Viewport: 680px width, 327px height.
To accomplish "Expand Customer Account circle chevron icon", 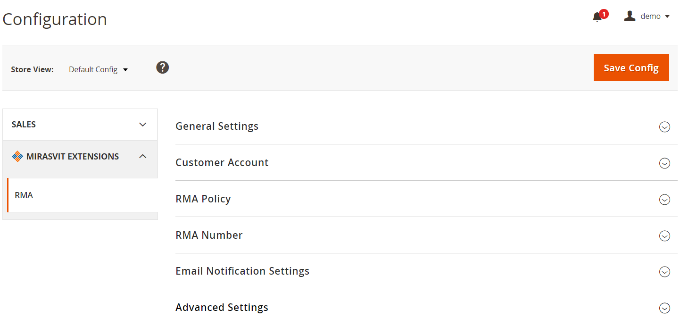I will 664,163.
